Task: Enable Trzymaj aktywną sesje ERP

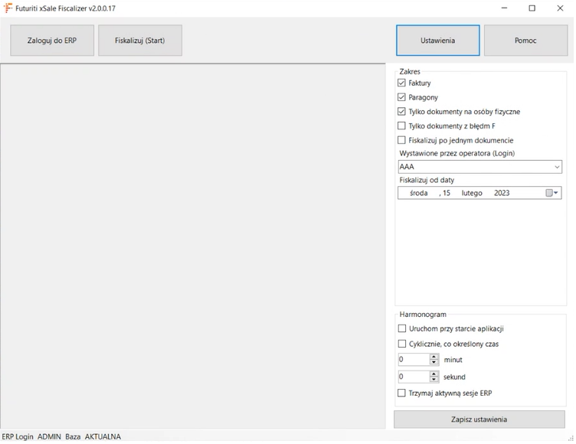Action: [x=401, y=393]
